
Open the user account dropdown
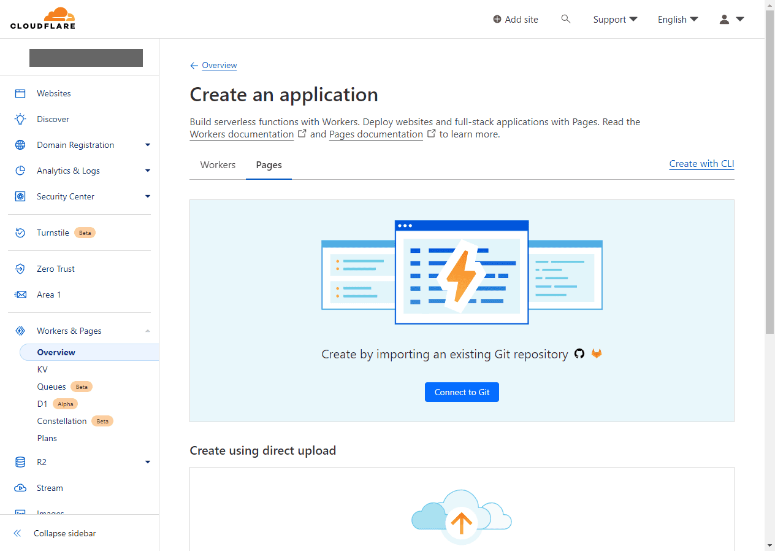[x=731, y=20]
